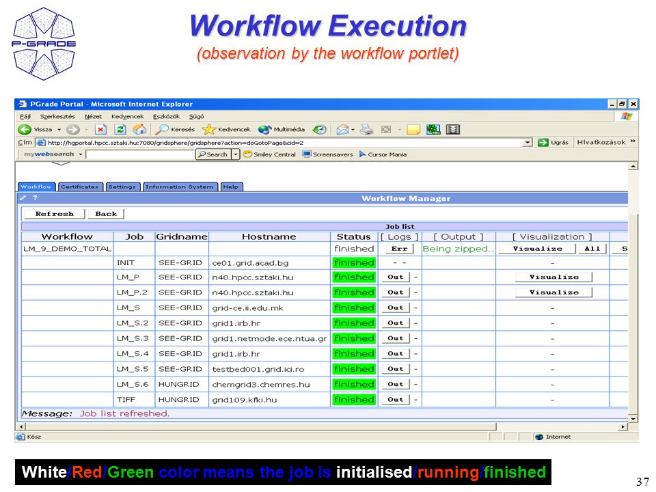Click the Ugrás go arrow icon
Screen dimensions: 656x492
coord(543,143)
